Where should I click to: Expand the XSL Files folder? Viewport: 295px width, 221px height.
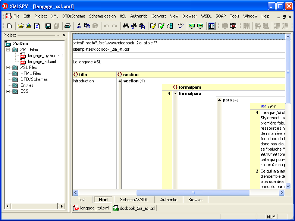pyautogui.click(x=8, y=67)
